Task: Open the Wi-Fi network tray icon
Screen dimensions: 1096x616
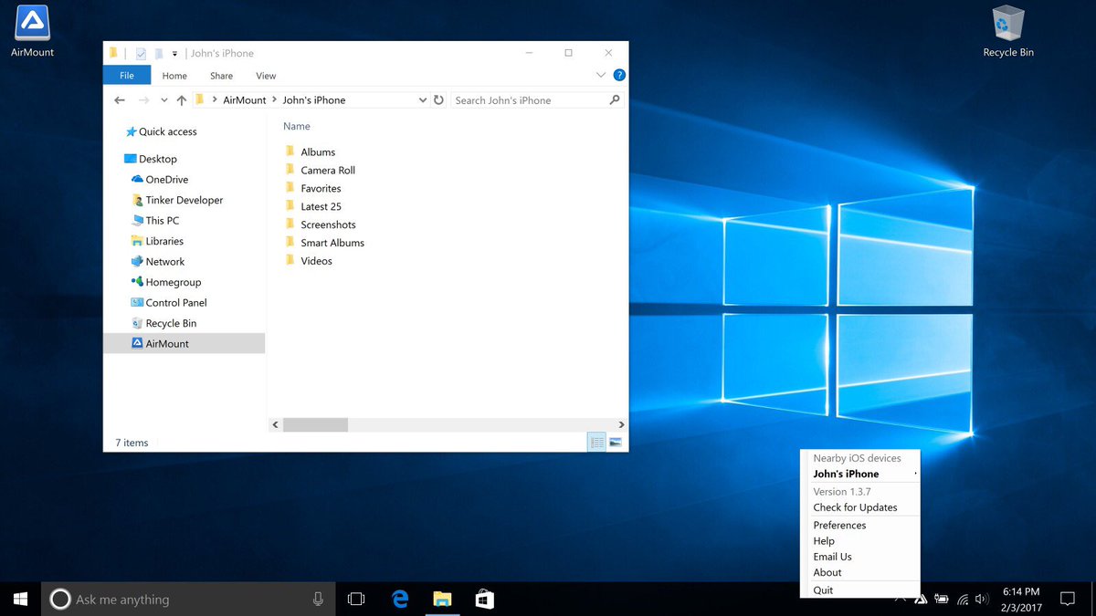Action: pyautogui.click(x=963, y=600)
